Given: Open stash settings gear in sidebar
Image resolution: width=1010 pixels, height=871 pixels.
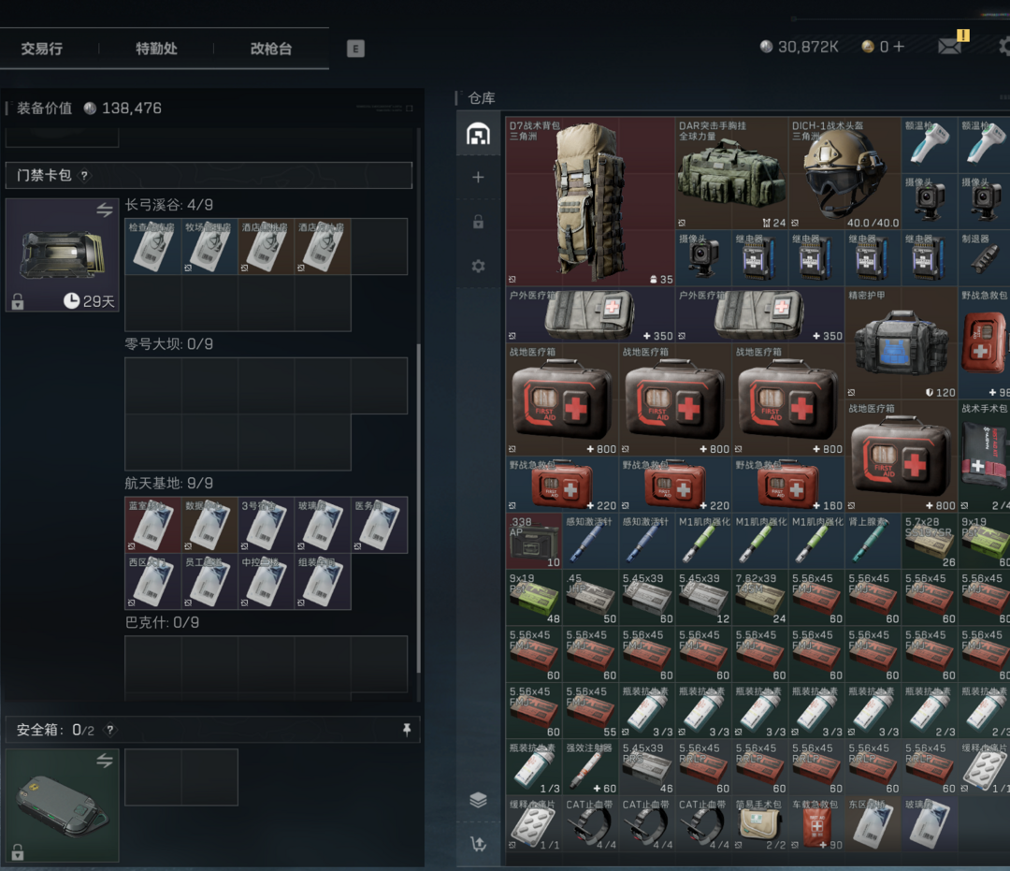Looking at the screenshot, I should (478, 266).
